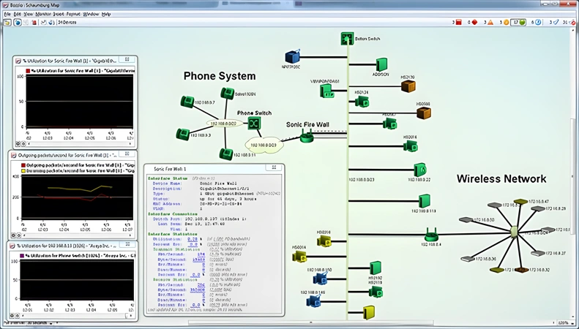Open the Format menu
Image resolution: width=579 pixels, height=329 pixels.
(73, 14)
